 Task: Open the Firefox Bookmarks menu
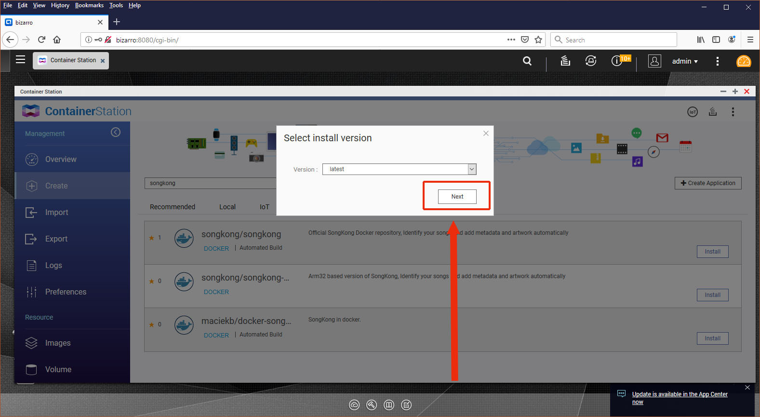pyautogui.click(x=89, y=5)
